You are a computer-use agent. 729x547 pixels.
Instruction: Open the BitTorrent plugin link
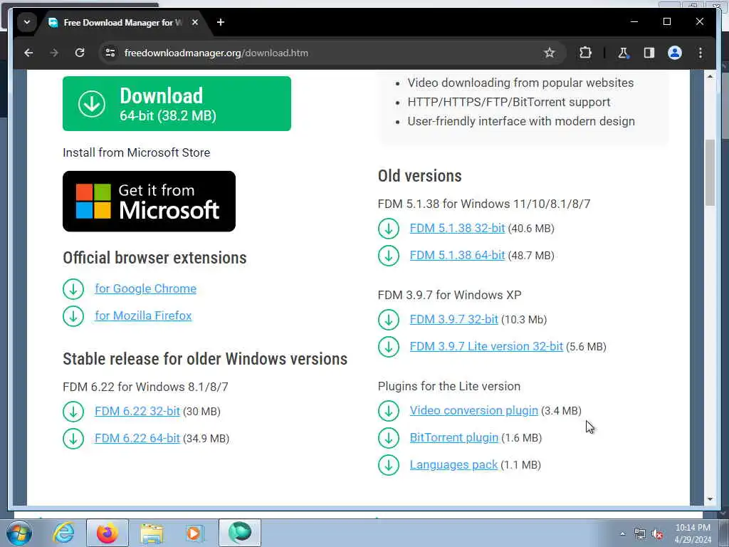point(453,437)
